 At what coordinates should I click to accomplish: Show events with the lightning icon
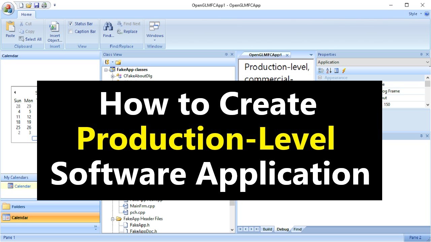344,71
